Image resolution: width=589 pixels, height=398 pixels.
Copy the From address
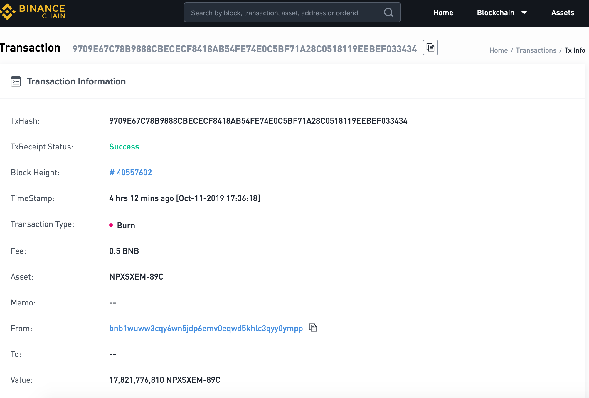click(313, 328)
